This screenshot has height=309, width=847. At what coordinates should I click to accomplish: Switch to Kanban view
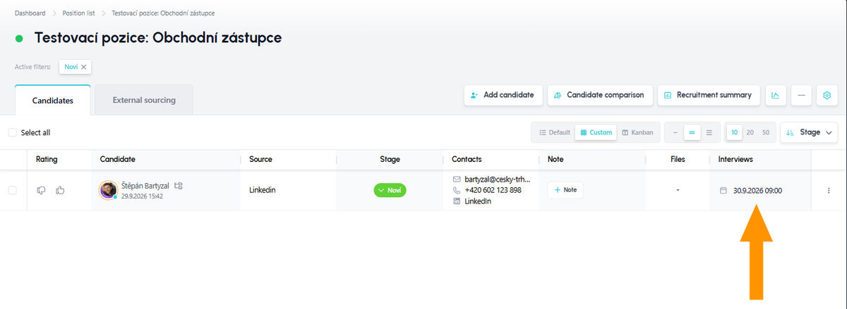pyautogui.click(x=637, y=132)
